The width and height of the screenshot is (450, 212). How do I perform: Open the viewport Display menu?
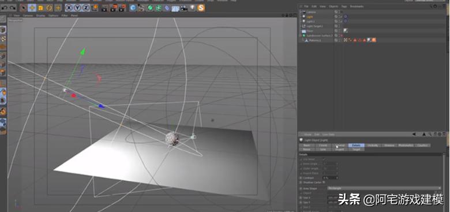tap(41, 16)
